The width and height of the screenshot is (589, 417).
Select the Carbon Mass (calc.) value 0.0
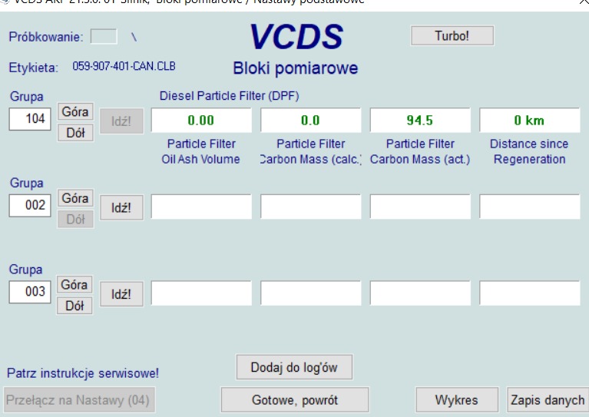311,121
